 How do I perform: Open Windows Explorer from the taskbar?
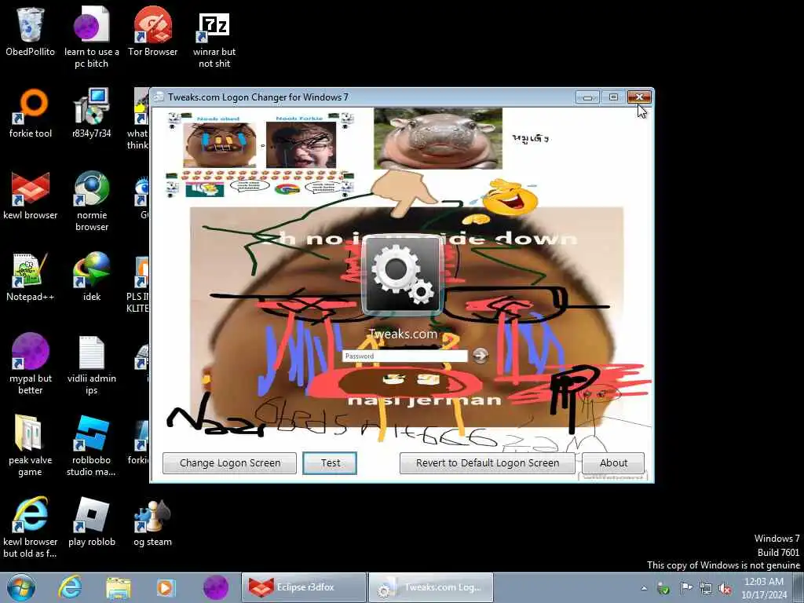coord(119,588)
